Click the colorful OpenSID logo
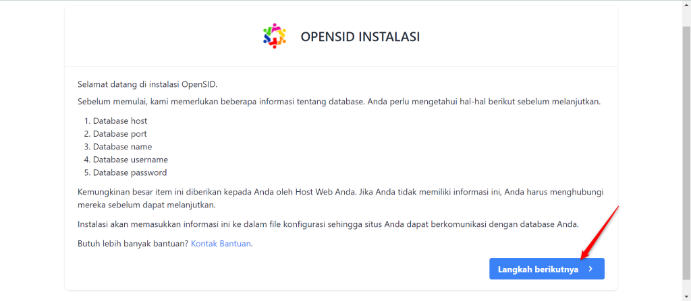Image resolution: width=691 pixels, height=301 pixels. [275, 36]
